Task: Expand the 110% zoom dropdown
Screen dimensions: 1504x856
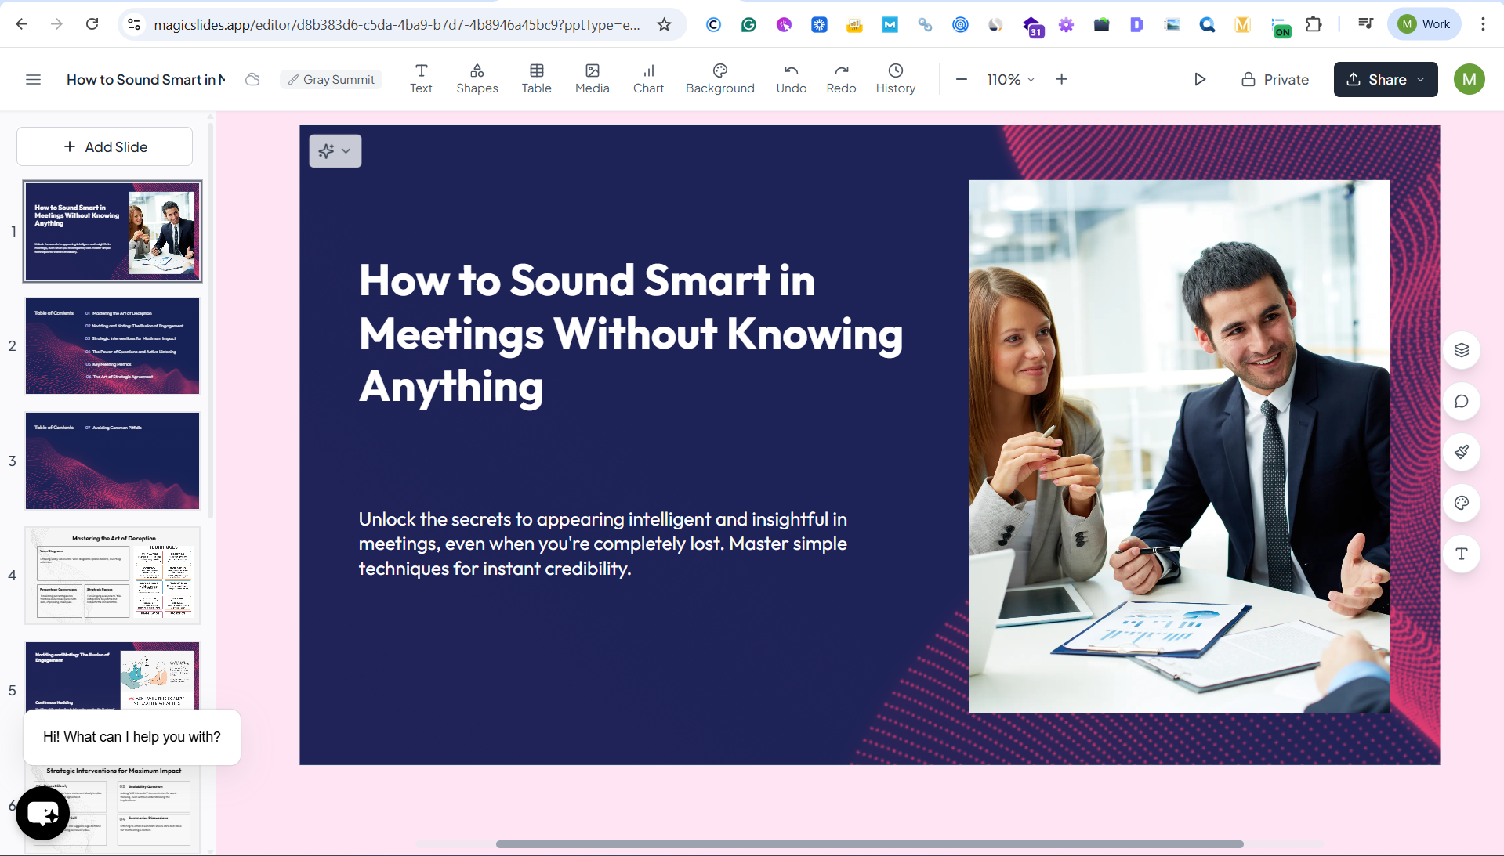Action: (x=1010, y=80)
